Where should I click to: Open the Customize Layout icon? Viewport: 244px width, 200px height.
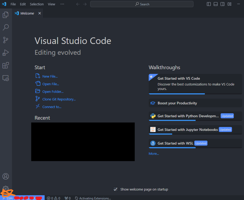(x=230, y=4)
